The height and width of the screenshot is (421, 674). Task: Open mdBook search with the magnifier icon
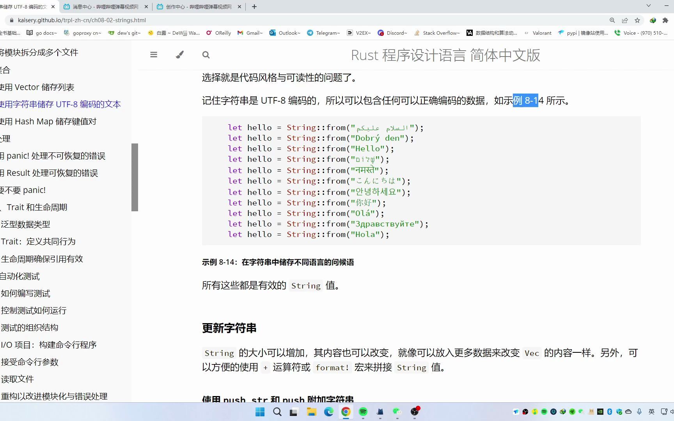tap(206, 55)
